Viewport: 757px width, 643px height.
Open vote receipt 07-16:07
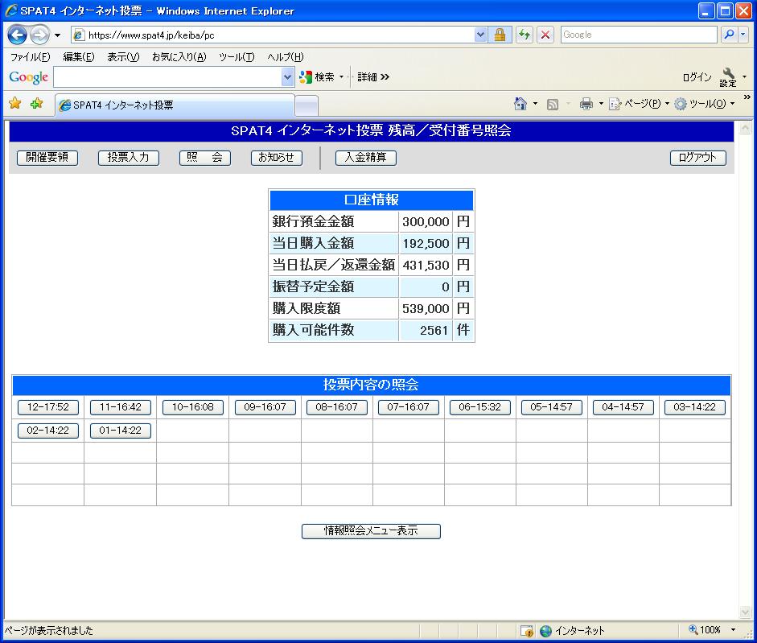[x=409, y=407]
